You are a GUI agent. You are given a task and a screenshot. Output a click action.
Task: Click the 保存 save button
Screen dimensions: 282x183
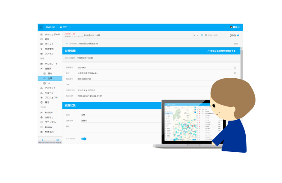(236, 44)
